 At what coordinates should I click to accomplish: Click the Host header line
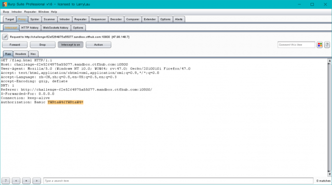[x=64, y=65]
